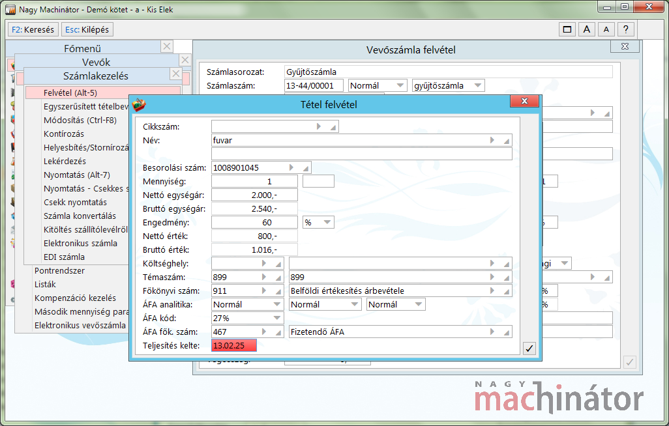This screenshot has width=669, height=426.
Task: Click Esc: Kilépés exit button
Action: click(87, 29)
